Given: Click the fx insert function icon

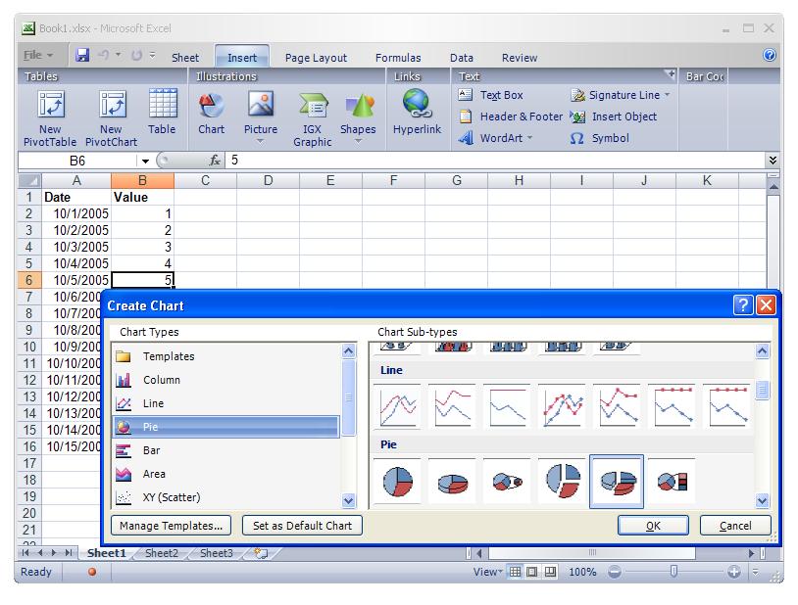Looking at the screenshot, I should (215, 161).
